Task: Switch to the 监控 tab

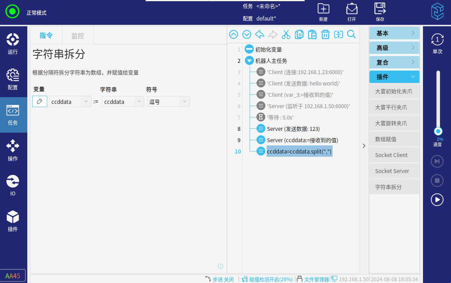Action: point(78,35)
